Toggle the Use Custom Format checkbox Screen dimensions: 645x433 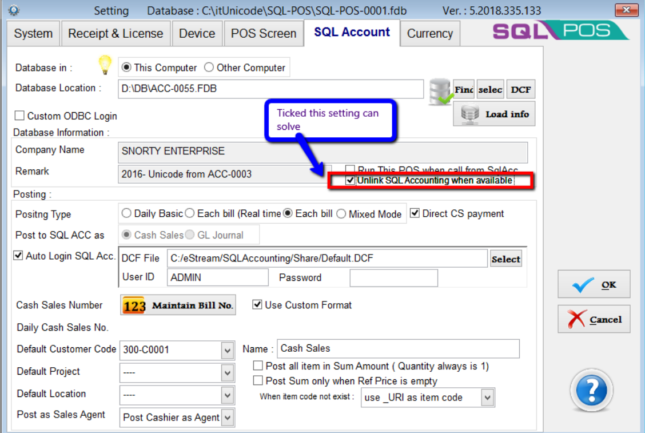257,305
